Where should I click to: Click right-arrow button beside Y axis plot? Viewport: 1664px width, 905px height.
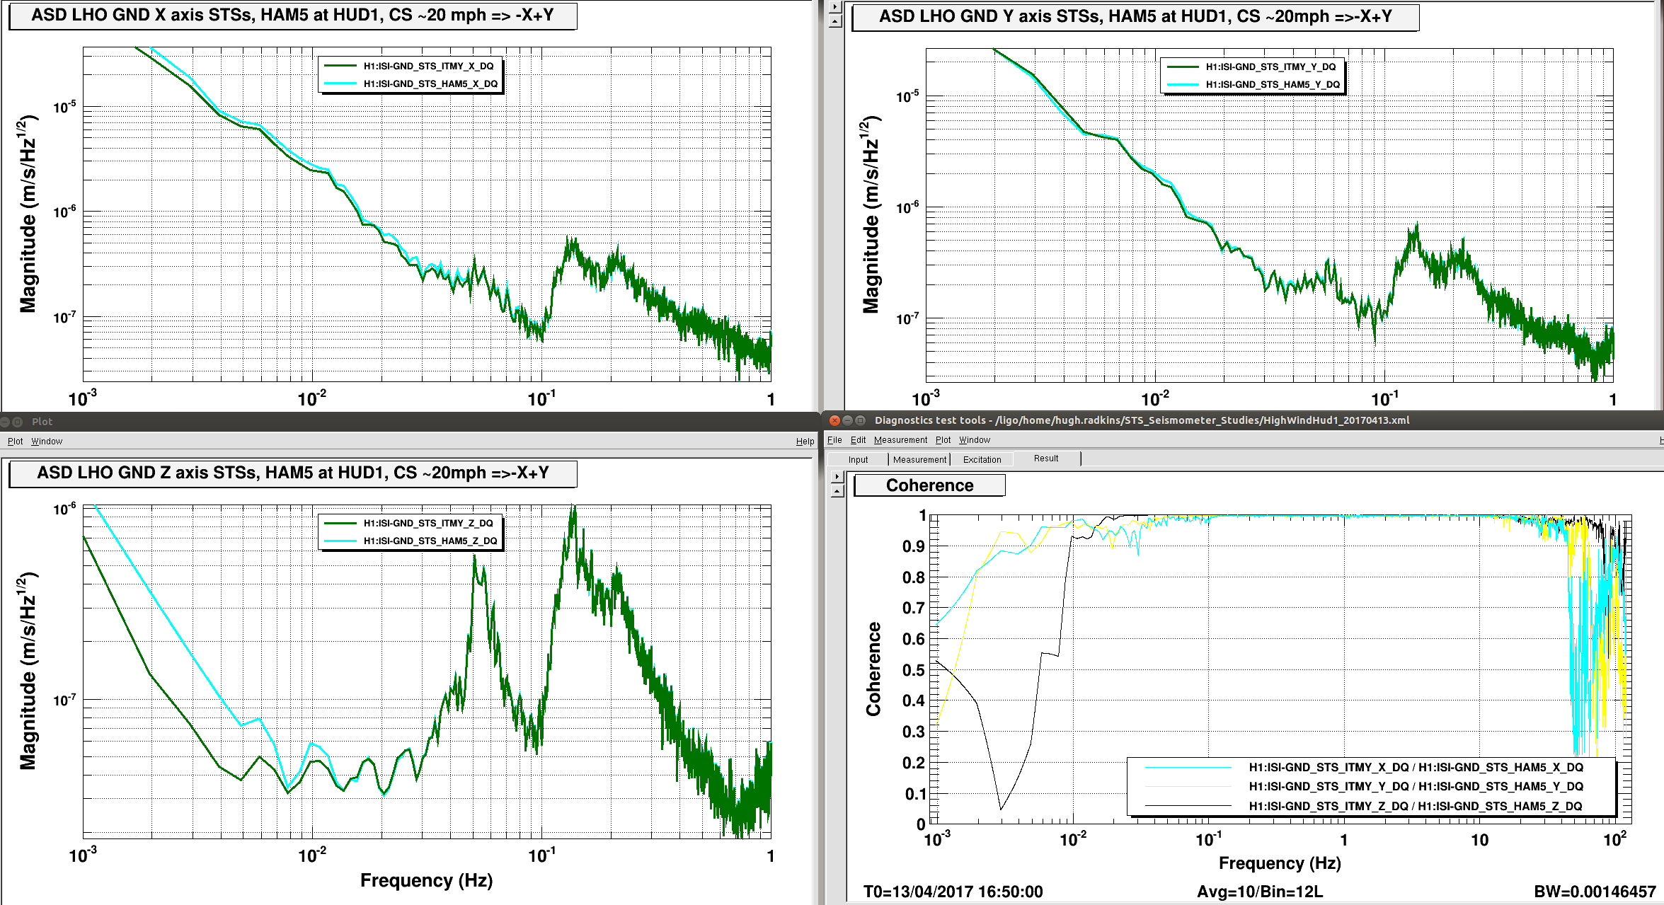[835, 7]
